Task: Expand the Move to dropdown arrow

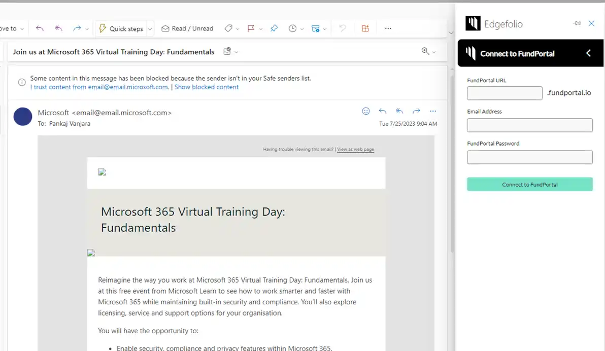Action: (x=22, y=29)
